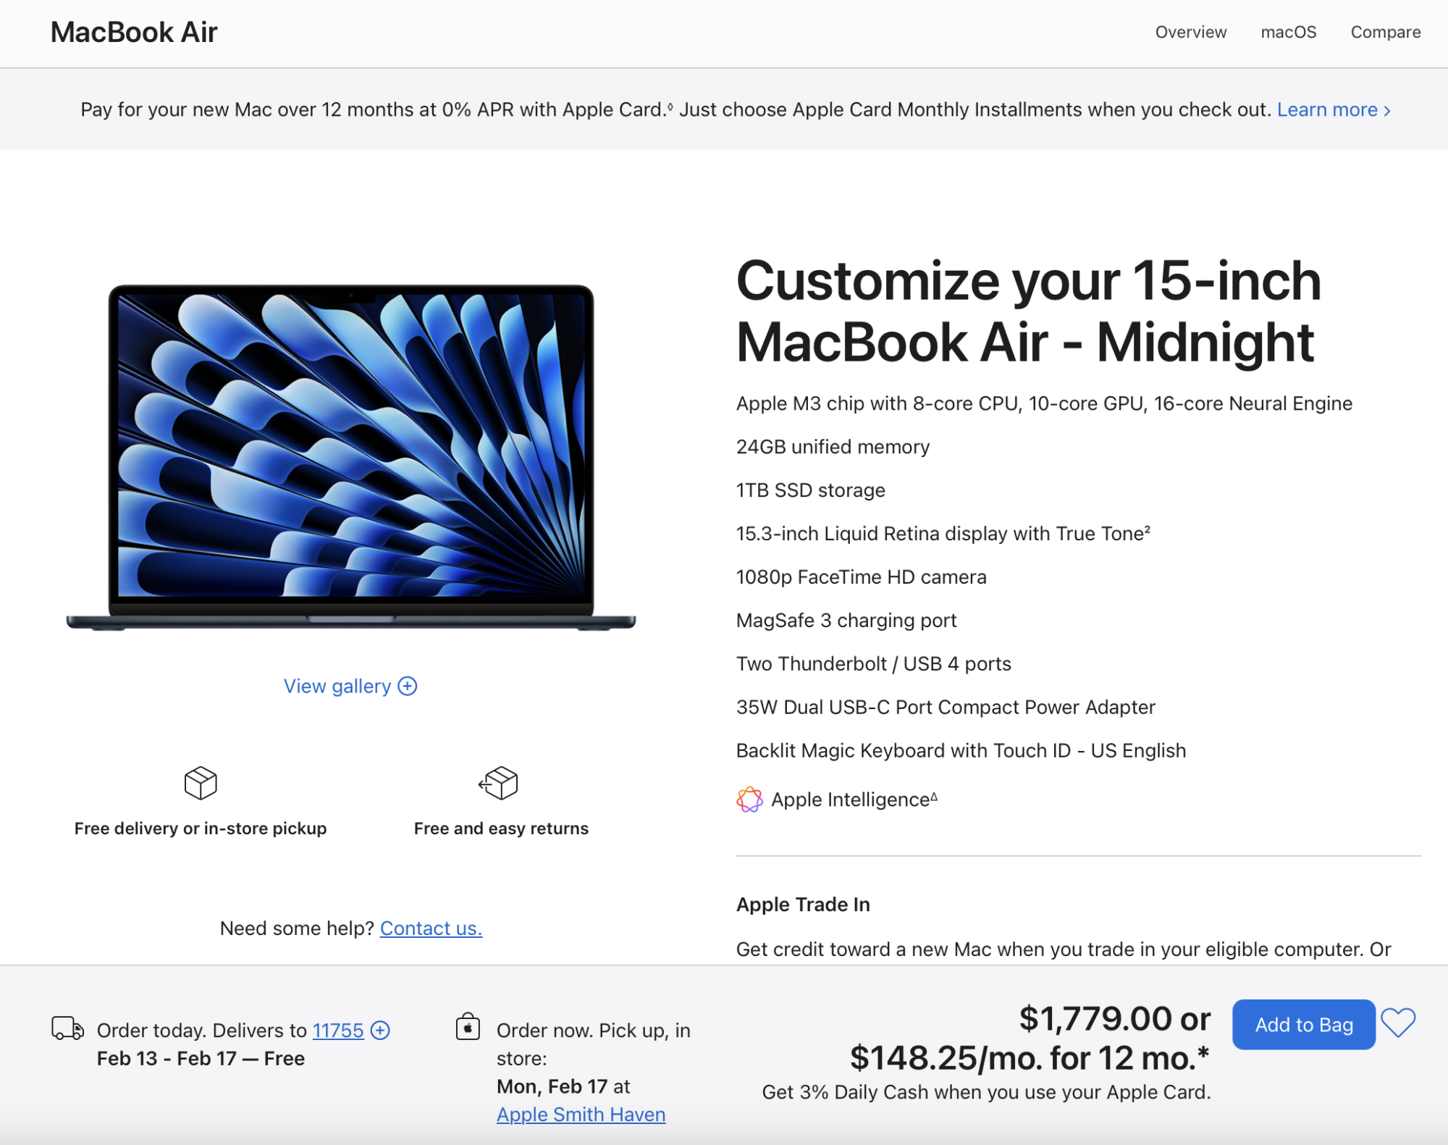Click the MacBook Air product image
The image size is (1448, 1145).
coord(351,456)
